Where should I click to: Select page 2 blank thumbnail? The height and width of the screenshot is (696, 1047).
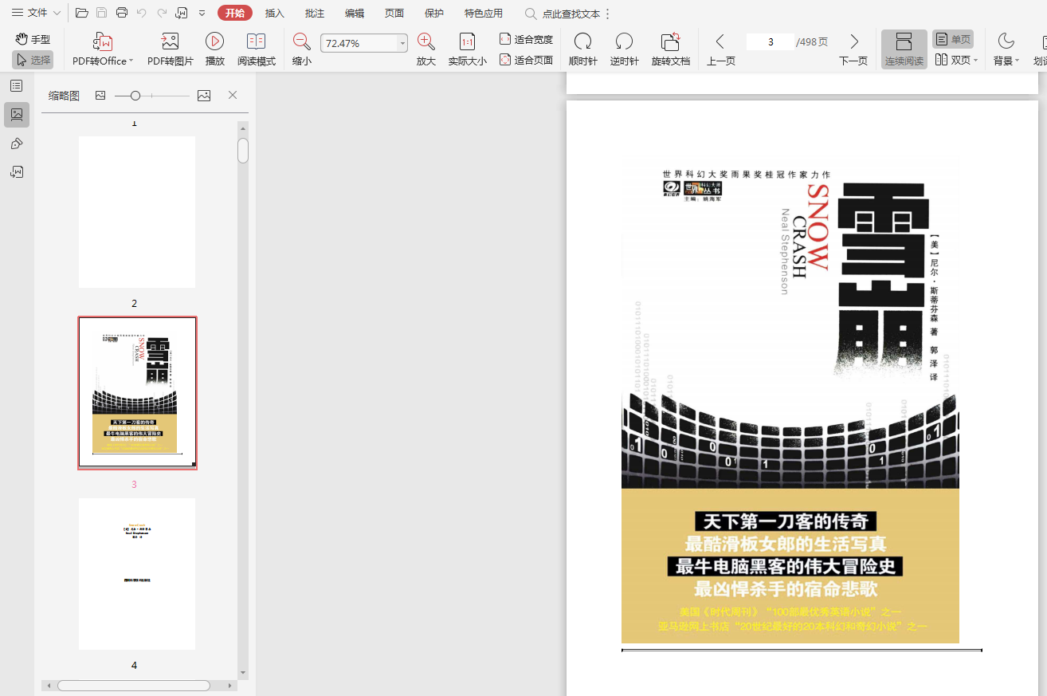tap(137, 212)
